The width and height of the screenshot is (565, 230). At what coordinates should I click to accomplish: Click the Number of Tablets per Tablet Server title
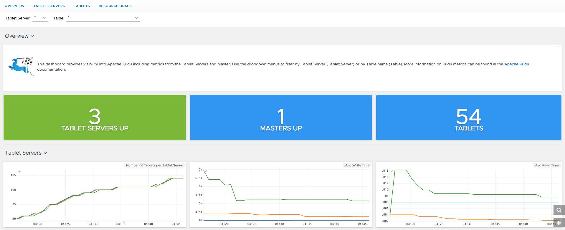point(155,165)
